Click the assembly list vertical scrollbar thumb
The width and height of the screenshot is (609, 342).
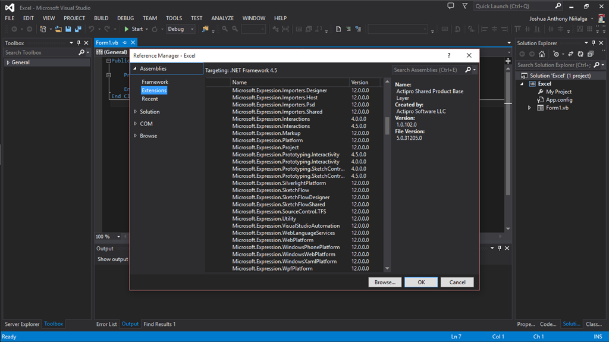pyautogui.click(x=387, y=126)
